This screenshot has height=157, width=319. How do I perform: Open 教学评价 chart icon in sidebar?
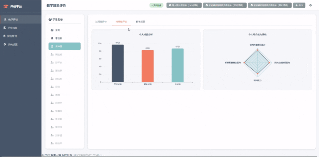[x=5, y=20]
